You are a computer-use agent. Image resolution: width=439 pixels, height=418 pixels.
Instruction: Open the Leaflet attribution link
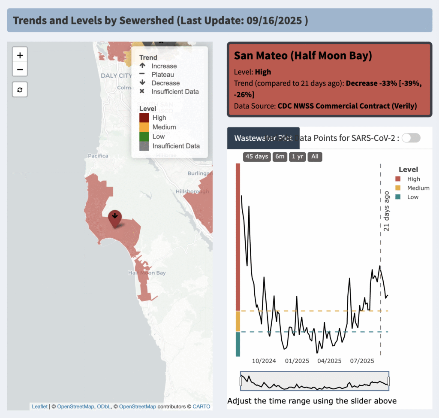tap(39, 406)
